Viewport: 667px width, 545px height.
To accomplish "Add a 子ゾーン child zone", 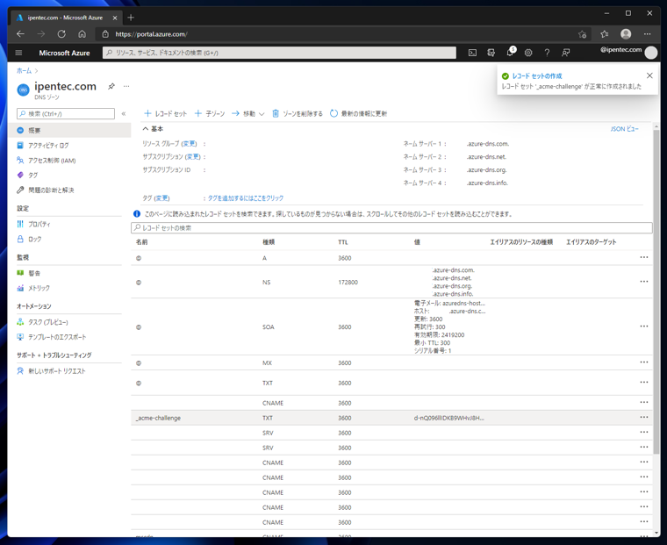I will [209, 113].
